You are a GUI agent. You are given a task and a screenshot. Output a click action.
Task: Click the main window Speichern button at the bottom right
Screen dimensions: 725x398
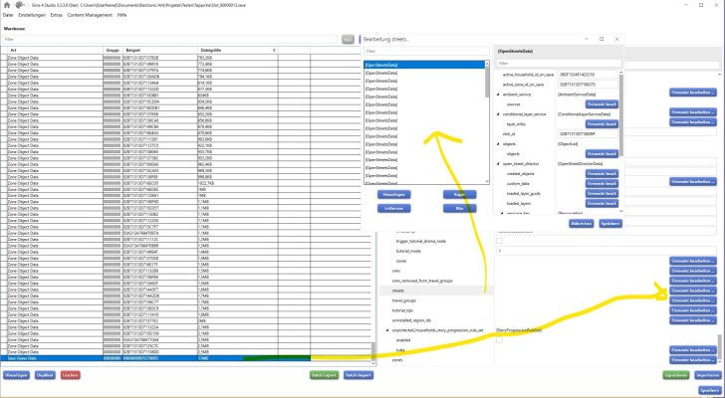[710, 390]
